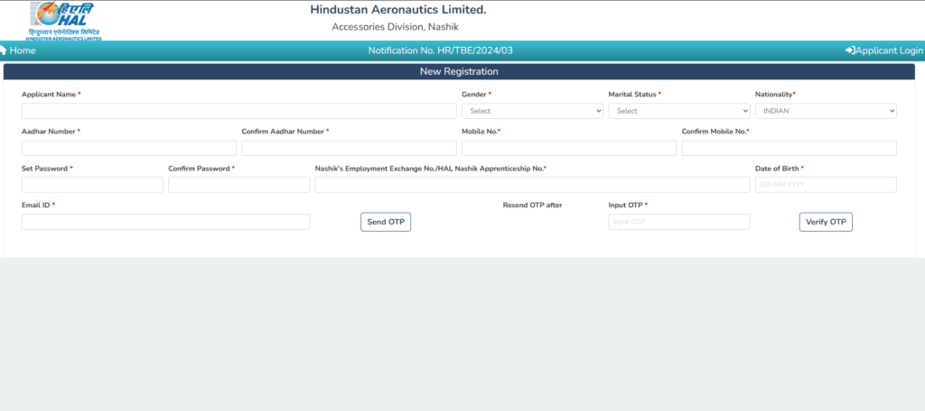Click the Date of Birth field
925x411 pixels.
826,185
